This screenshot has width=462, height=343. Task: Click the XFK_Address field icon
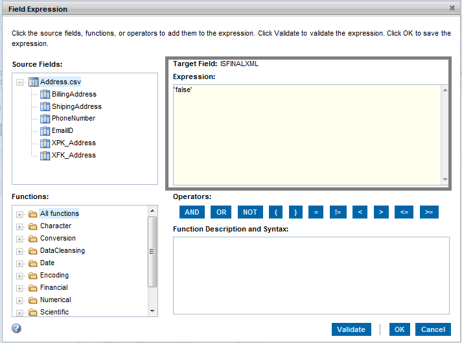coord(45,155)
